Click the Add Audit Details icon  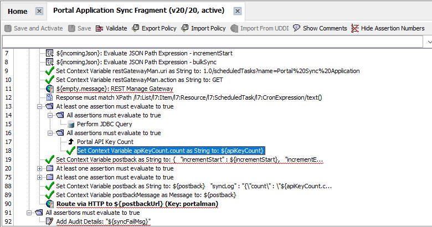pyautogui.click(x=50, y=221)
